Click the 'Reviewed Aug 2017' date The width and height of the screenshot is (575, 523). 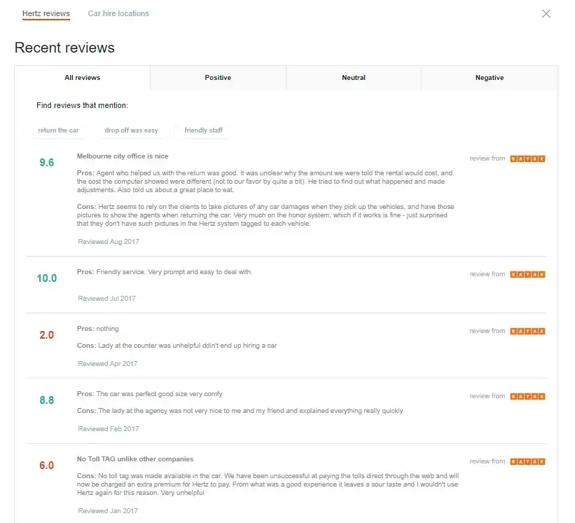(x=109, y=241)
